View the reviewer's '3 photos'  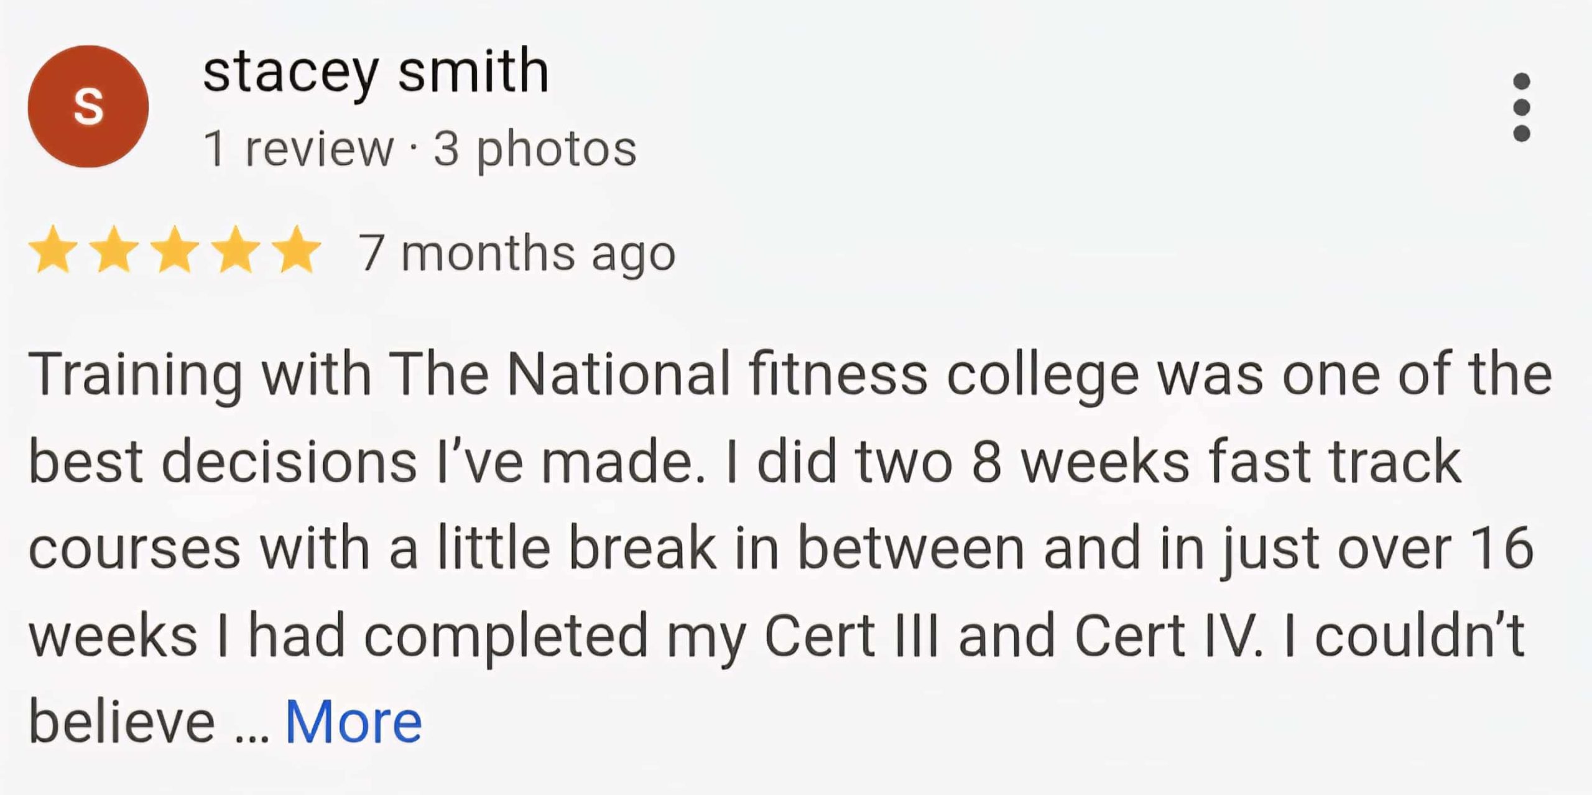click(x=535, y=149)
